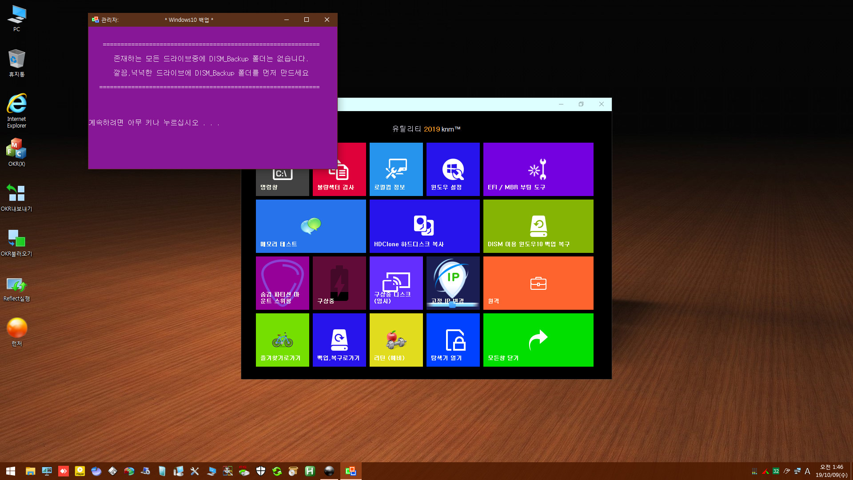This screenshot has height=480, width=853.
Task: Open the 백업,복구로가기 tile
Action: (x=339, y=340)
